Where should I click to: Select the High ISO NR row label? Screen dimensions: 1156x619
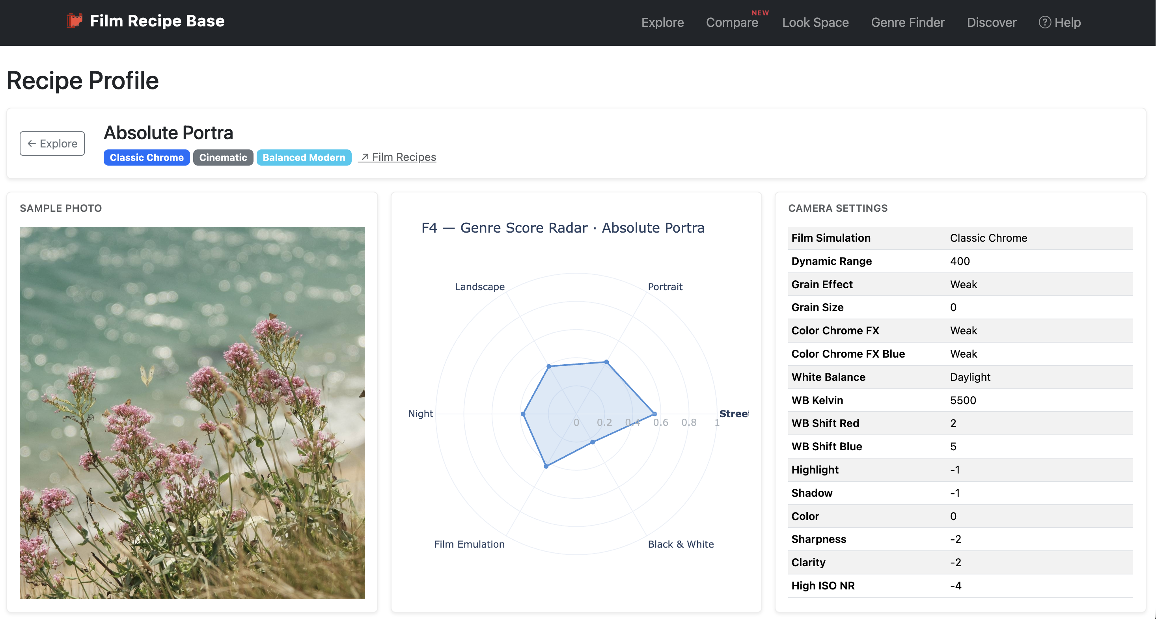click(x=823, y=586)
